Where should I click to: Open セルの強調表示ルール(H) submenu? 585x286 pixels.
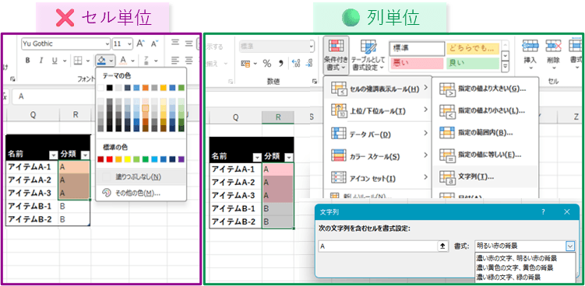(377, 89)
